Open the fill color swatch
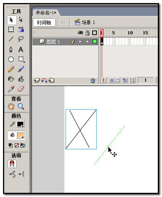This screenshot has height=197, width=162. pos(21,135)
